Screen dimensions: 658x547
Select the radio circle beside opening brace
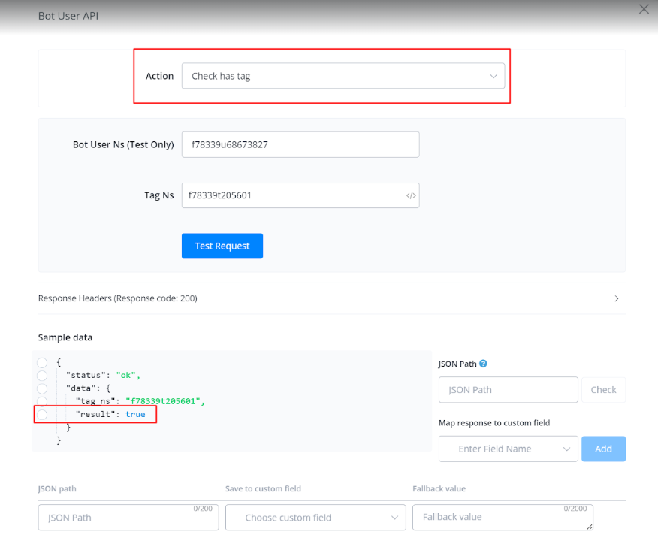[42, 363]
